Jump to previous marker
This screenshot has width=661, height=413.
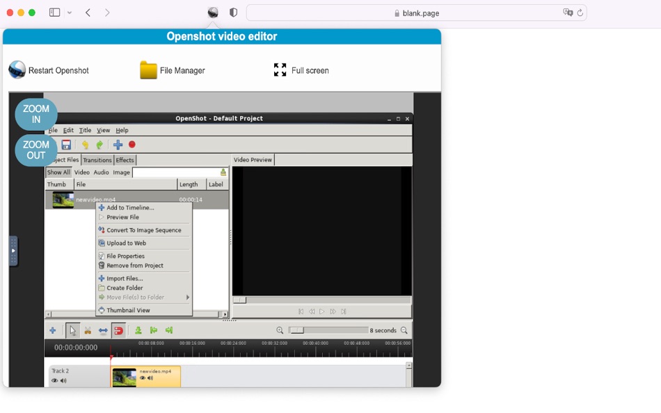[x=154, y=330]
